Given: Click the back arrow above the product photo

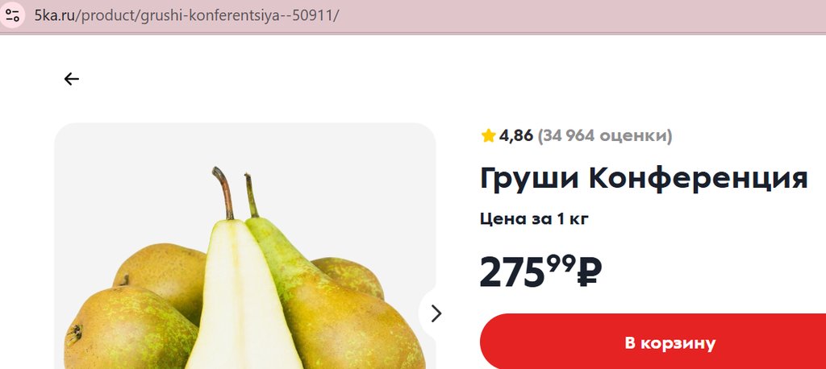Looking at the screenshot, I should click(72, 79).
